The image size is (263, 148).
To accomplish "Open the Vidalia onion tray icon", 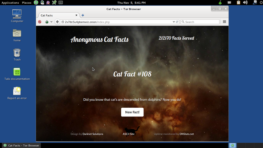I will click(220, 2).
